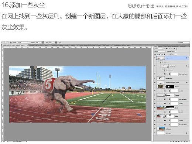Open the layer blend mode Normal dropdown
192x144 pixels.
(x=160, y=51)
